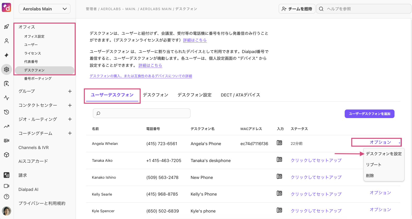This screenshot has width=412, height=219.
Task: Choose 削除 in the options menu
Action: click(x=370, y=176)
